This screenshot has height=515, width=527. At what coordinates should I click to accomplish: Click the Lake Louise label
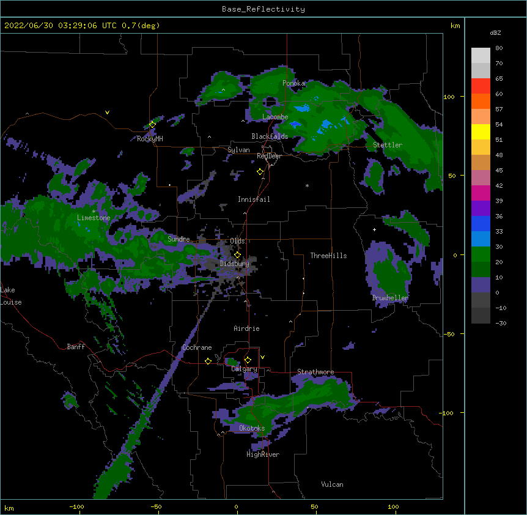coord(11,296)
